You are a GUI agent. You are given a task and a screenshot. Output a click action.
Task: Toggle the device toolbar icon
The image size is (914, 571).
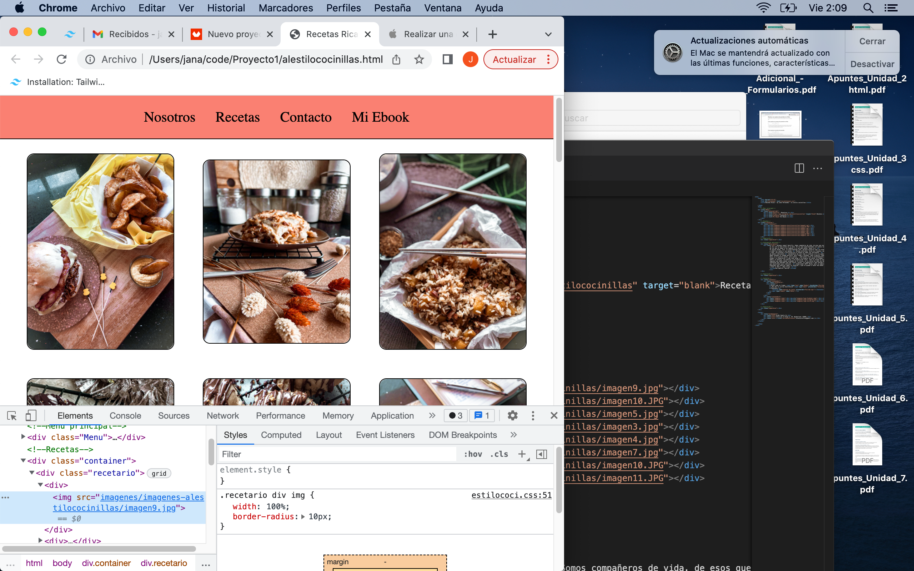click(31, 415)
